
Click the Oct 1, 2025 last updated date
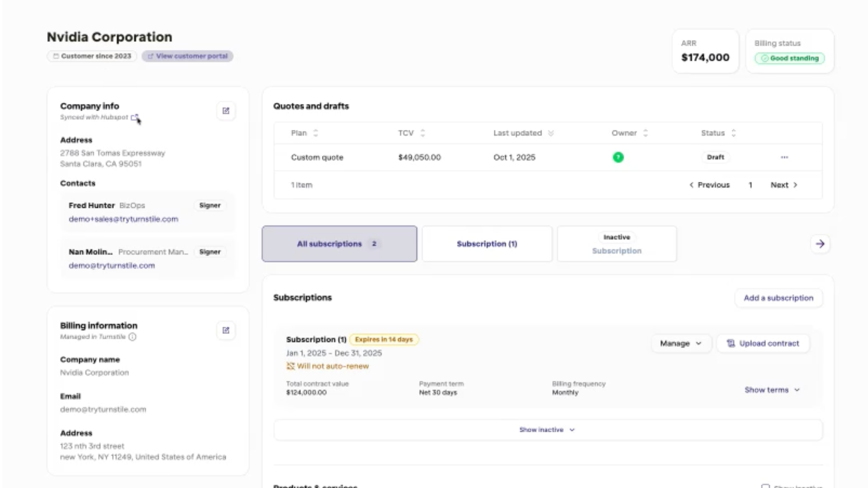point(514,157)
